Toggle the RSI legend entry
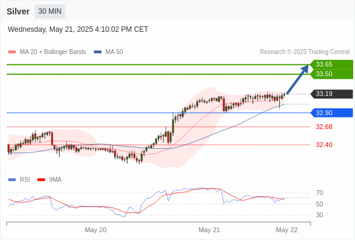355x240 pixels. click(x=19, y=180)
